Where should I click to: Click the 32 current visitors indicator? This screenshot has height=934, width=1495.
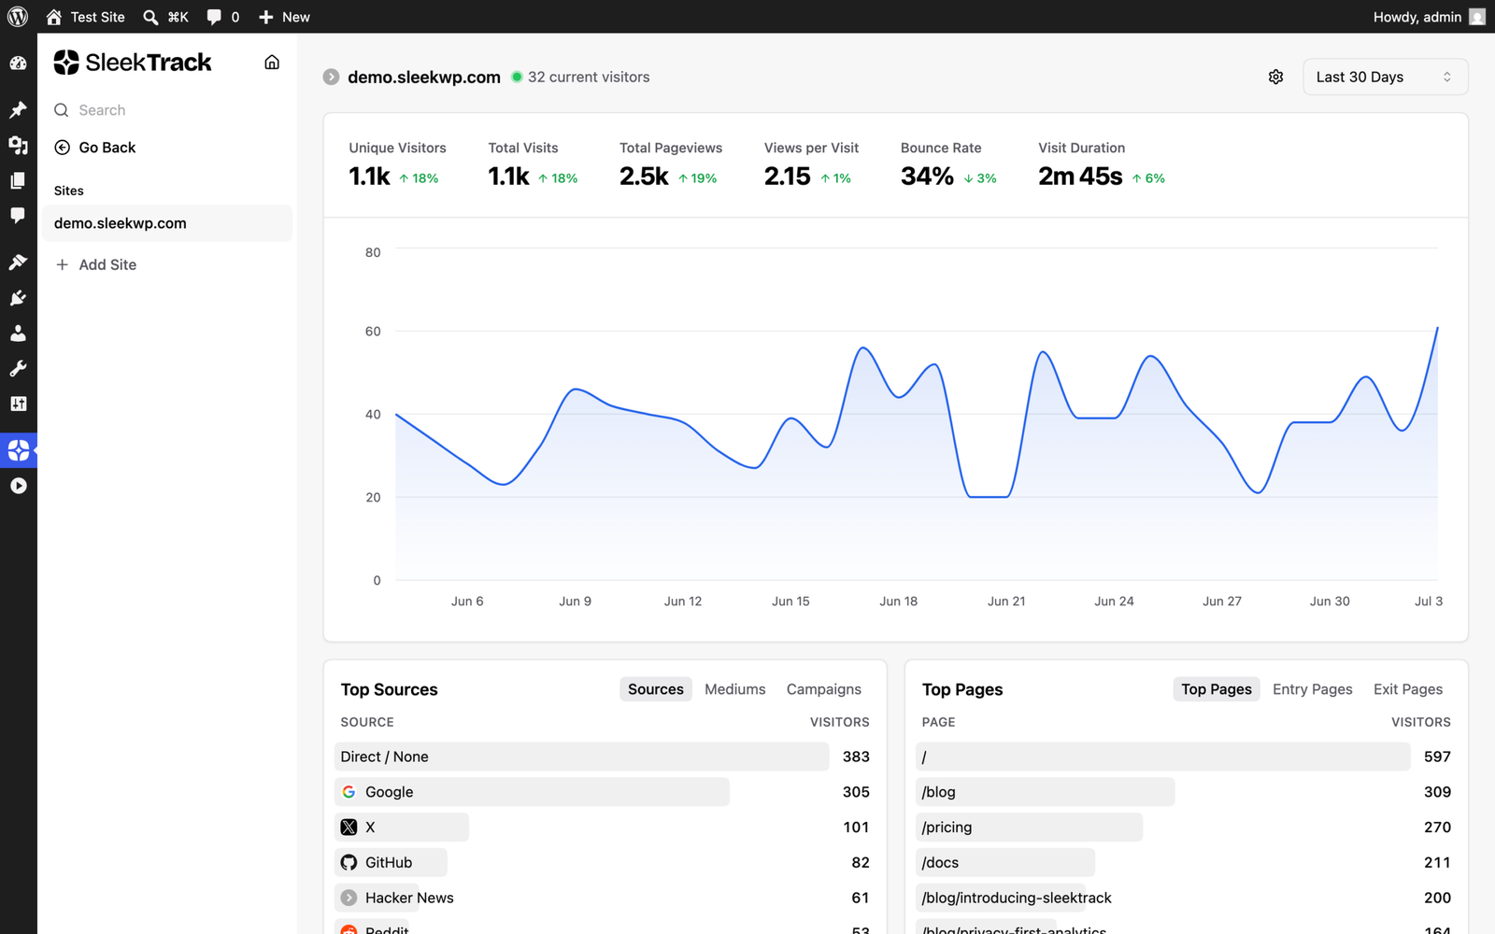click(580, 77)
